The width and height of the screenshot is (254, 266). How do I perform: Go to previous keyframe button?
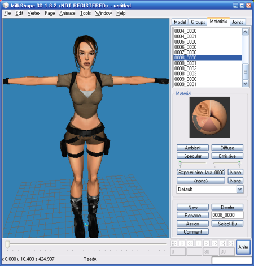[x=182, y=243]
